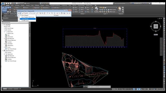Click the MODEL status bar button
The image size is (166, 93).
(x=114, y=89)
